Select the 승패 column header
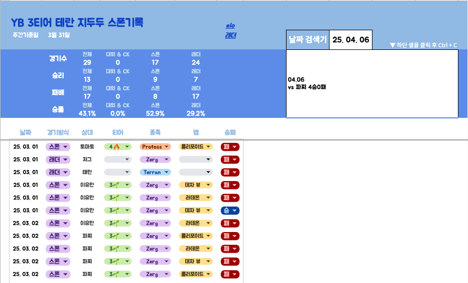Viewport: 468px width, 283px height. tap(230, 132)
